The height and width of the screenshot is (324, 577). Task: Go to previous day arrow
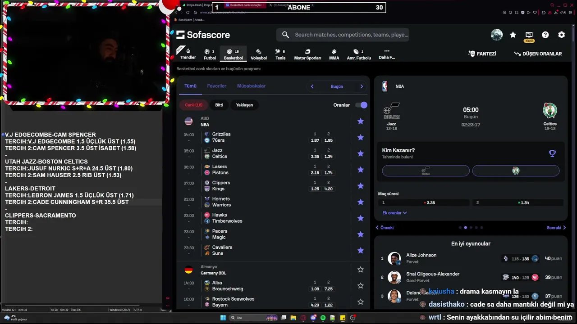pos(312,86)
